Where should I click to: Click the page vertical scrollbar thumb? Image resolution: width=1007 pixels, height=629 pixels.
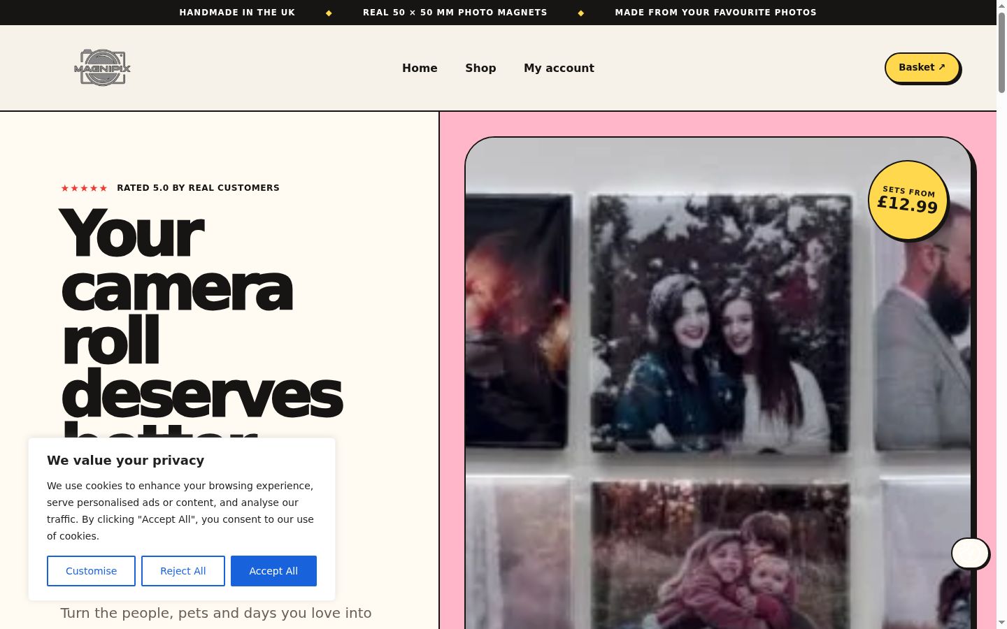click(x=1001, y=52)
